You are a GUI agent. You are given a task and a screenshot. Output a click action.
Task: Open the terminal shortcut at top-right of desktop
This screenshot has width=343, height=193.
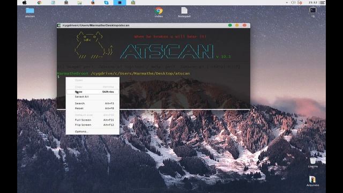point(313,12)
